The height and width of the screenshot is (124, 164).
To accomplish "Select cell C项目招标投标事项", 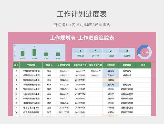I will coord(31,80).
